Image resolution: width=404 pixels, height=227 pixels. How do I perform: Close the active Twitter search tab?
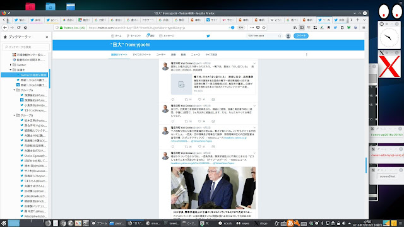(x=328, y=20)
